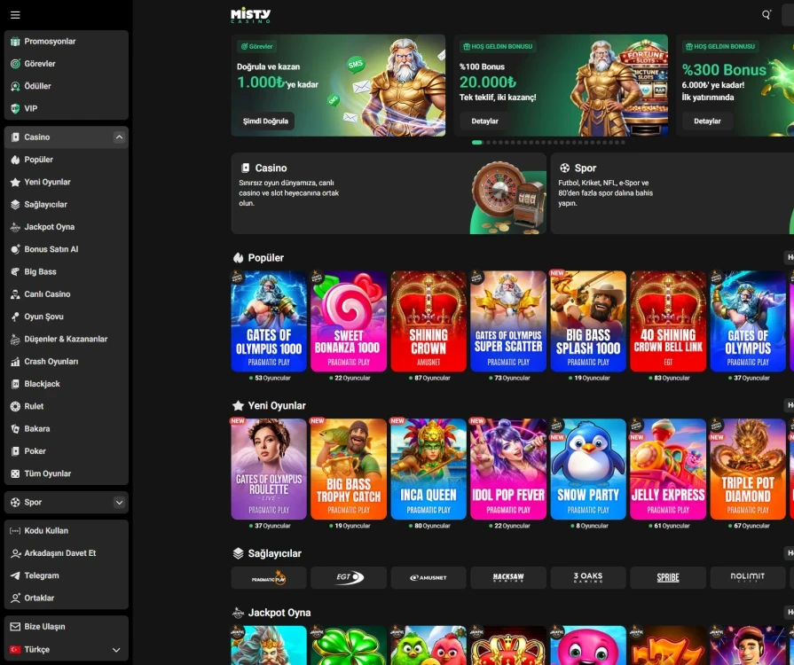Open Sweet Bonanza 1000 game
Viewport: 794px width, 665px height.
tap(349, 321)
